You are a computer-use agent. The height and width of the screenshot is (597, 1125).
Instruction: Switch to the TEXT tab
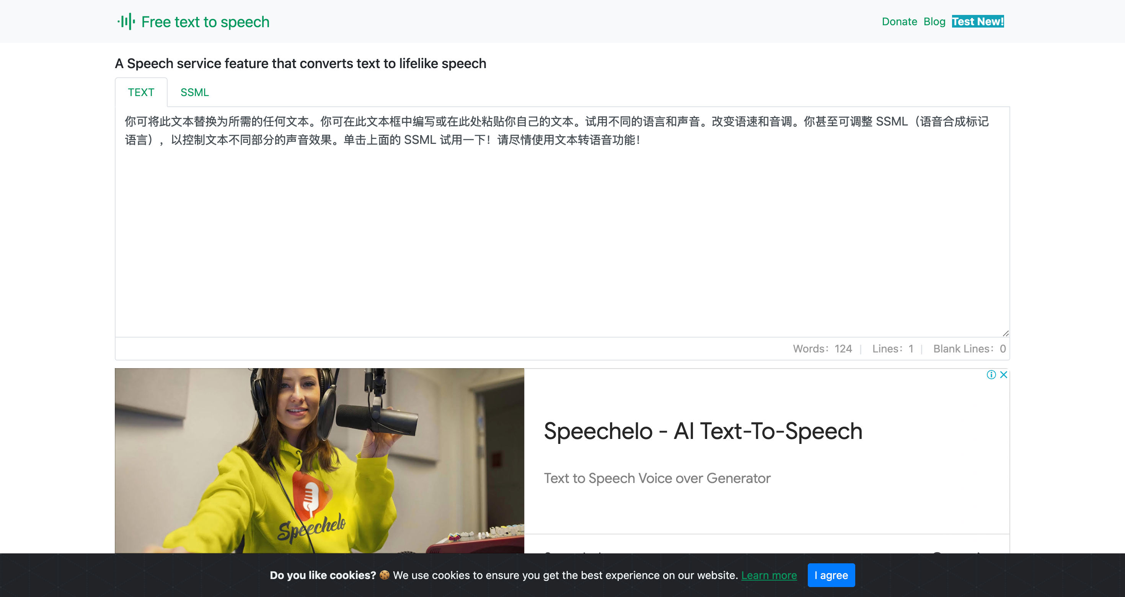click(x=141, y=92)
